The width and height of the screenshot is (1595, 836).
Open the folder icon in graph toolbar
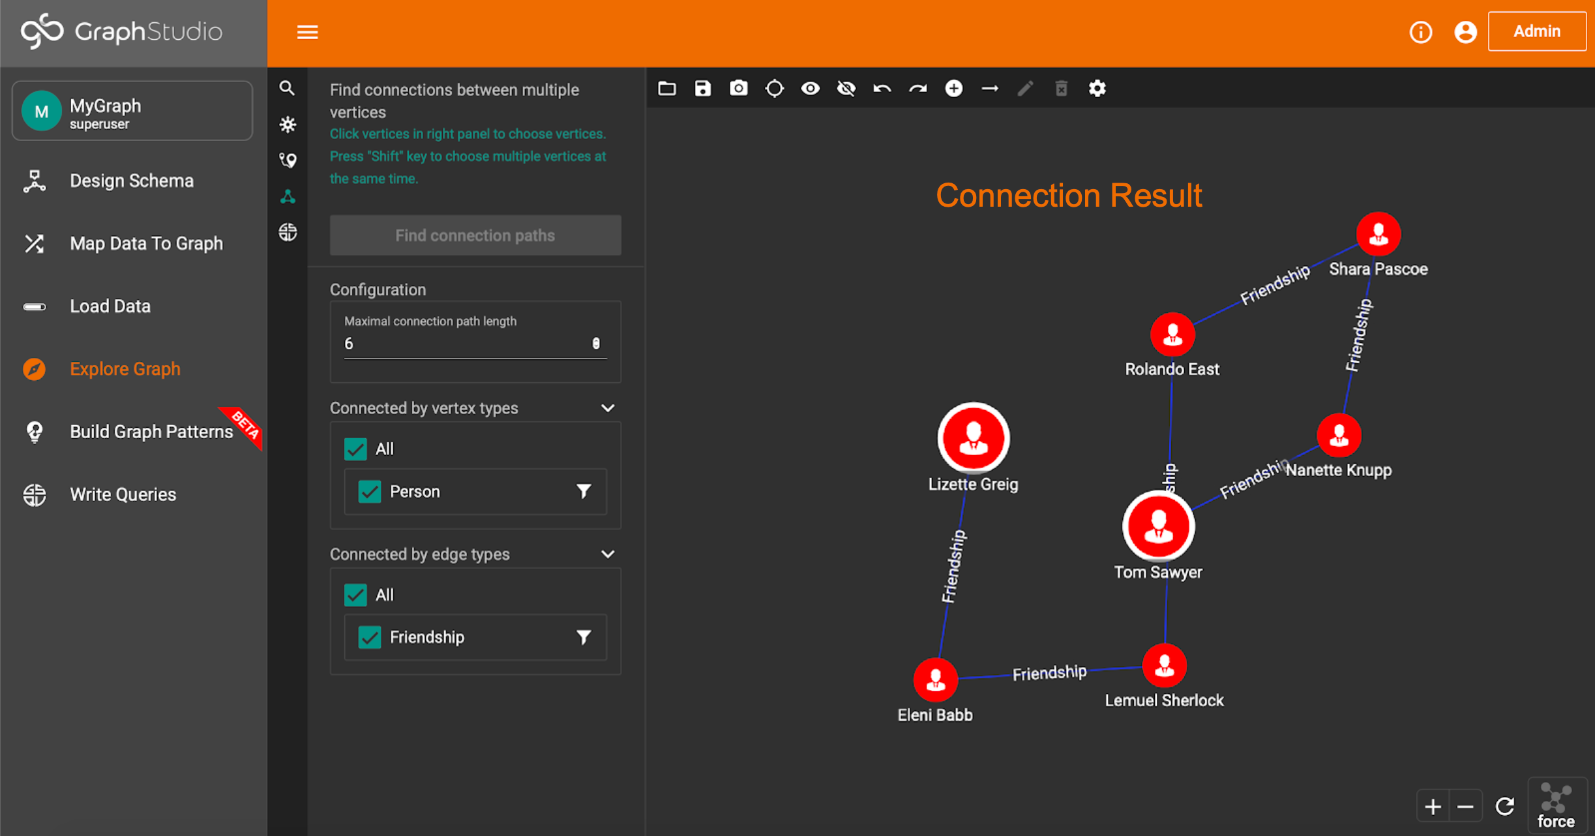666,88
